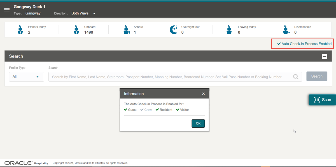Click the Information dialog title
The width and height of the screenshot is (336, 167).
tap(134, 94)
